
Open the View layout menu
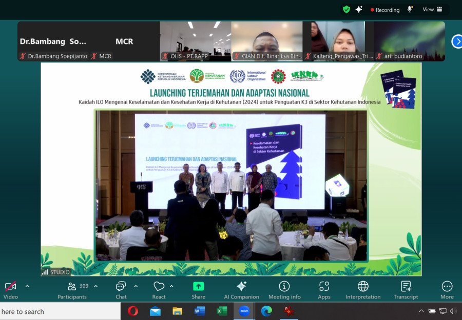click(432, 9)
